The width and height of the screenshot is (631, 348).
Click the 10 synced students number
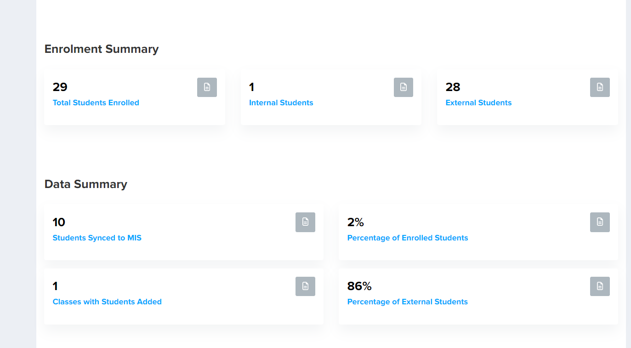pyautogui.click(x=59, y=222)
